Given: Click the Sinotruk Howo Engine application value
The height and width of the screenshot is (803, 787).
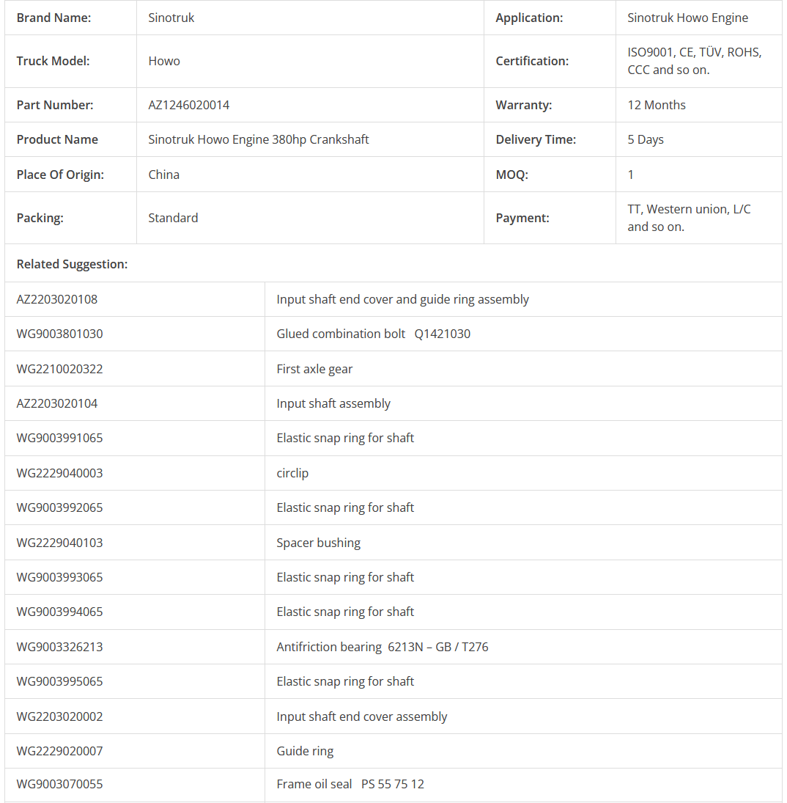Looking at the screenshot, I should (688, 18).
